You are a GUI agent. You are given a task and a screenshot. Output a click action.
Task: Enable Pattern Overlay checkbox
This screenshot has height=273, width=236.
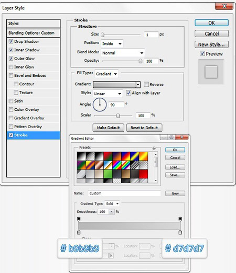[x=11, y=127]
